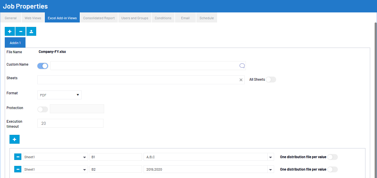
Task: Click the add view plus icon at top
Action: 10,31
